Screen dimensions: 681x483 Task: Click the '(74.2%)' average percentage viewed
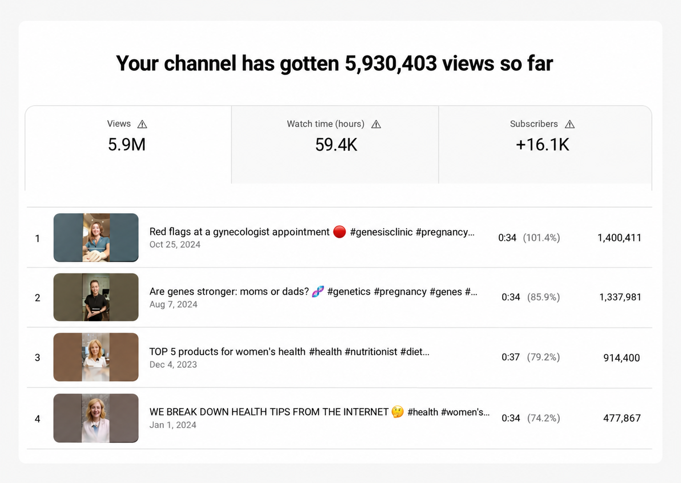[543, 418]
